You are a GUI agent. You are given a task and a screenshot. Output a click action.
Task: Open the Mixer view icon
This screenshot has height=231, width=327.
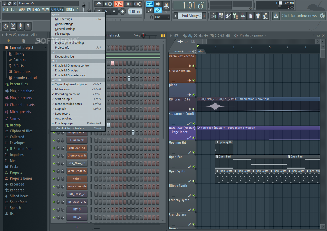(243, 16)
